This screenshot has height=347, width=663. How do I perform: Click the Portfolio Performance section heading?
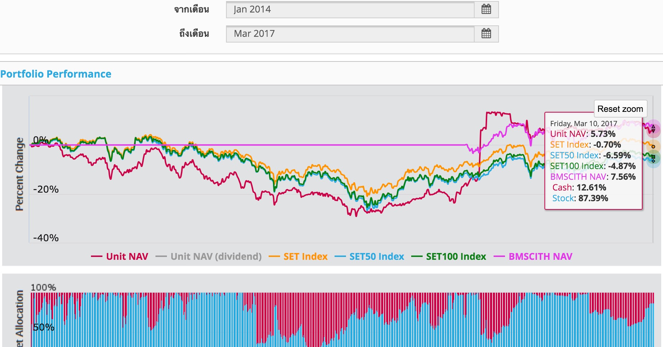pos(56,74)
